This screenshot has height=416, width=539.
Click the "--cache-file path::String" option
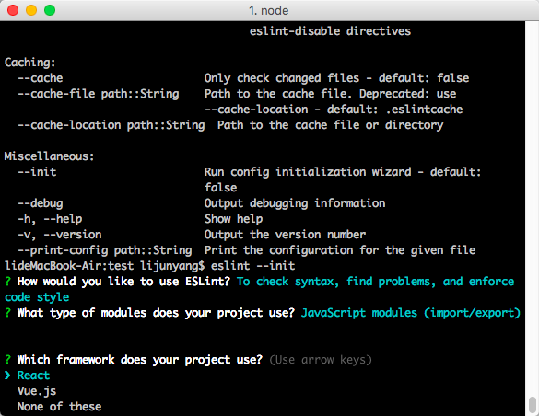[x=99, y=94]
